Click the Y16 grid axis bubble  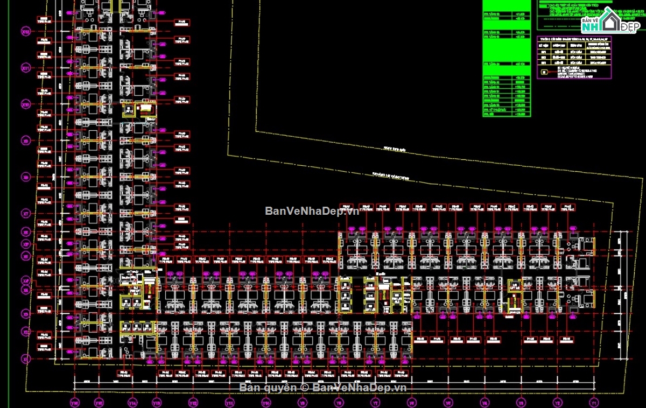point(75,402)
